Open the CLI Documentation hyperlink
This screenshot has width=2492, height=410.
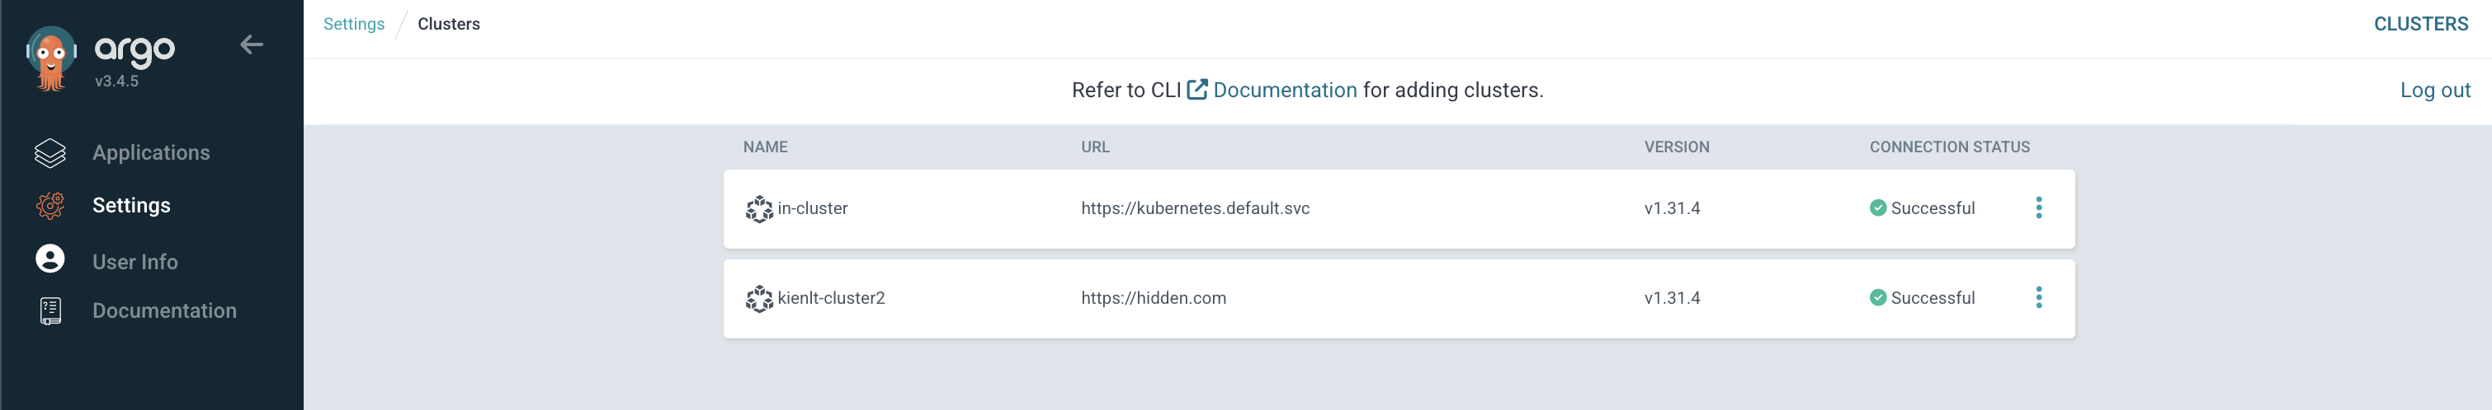1285,90
